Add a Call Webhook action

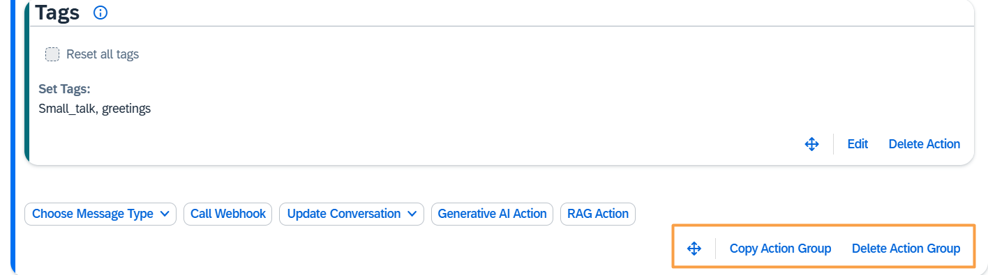(228, 214)
